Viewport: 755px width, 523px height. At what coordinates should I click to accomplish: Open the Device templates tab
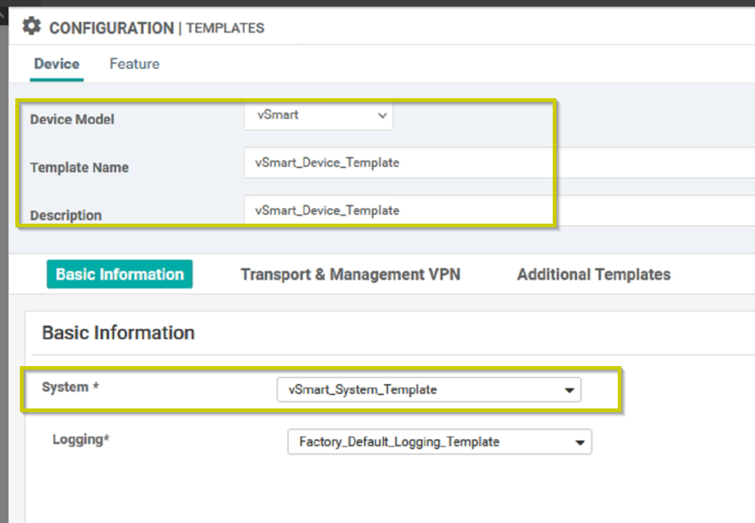(57, 64)
